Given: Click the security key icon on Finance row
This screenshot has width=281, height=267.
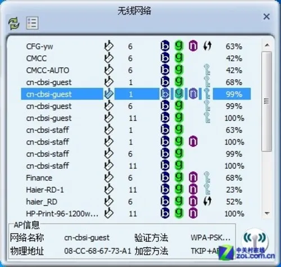Looking at the screenshot, I should click(x=207, y=177).
